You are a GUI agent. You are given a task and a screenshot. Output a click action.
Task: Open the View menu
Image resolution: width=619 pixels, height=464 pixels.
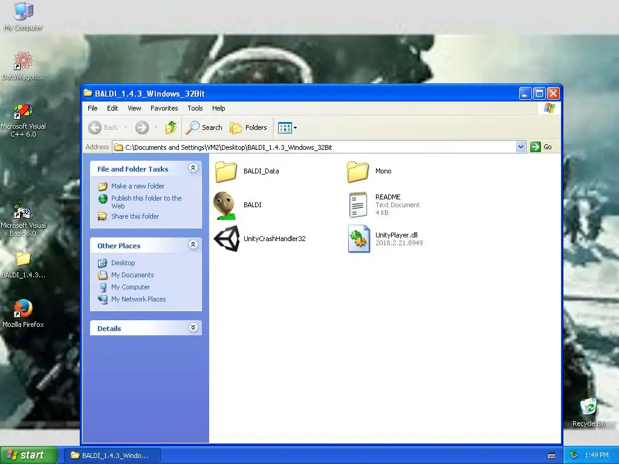134,108
